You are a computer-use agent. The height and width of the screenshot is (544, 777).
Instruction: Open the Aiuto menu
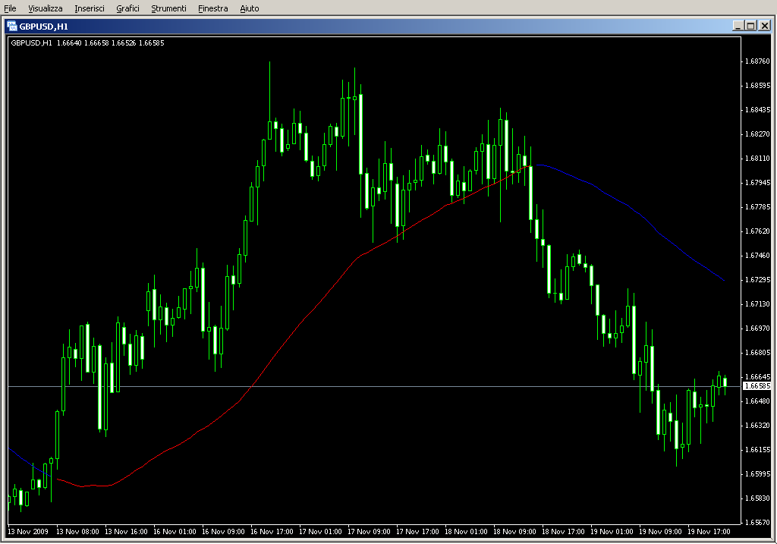click(249, 8)
